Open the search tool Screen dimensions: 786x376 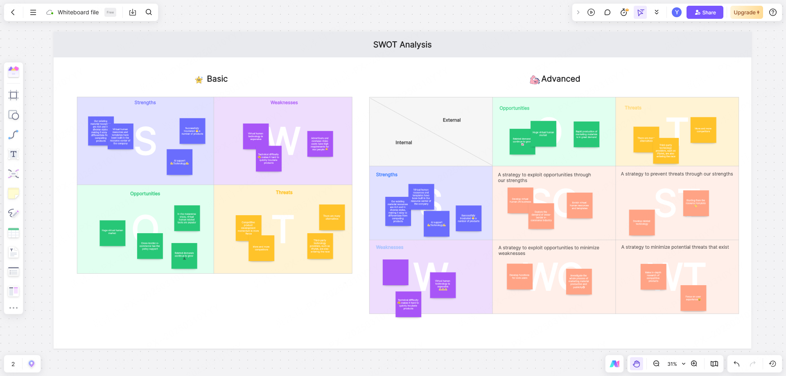(149, 12)
